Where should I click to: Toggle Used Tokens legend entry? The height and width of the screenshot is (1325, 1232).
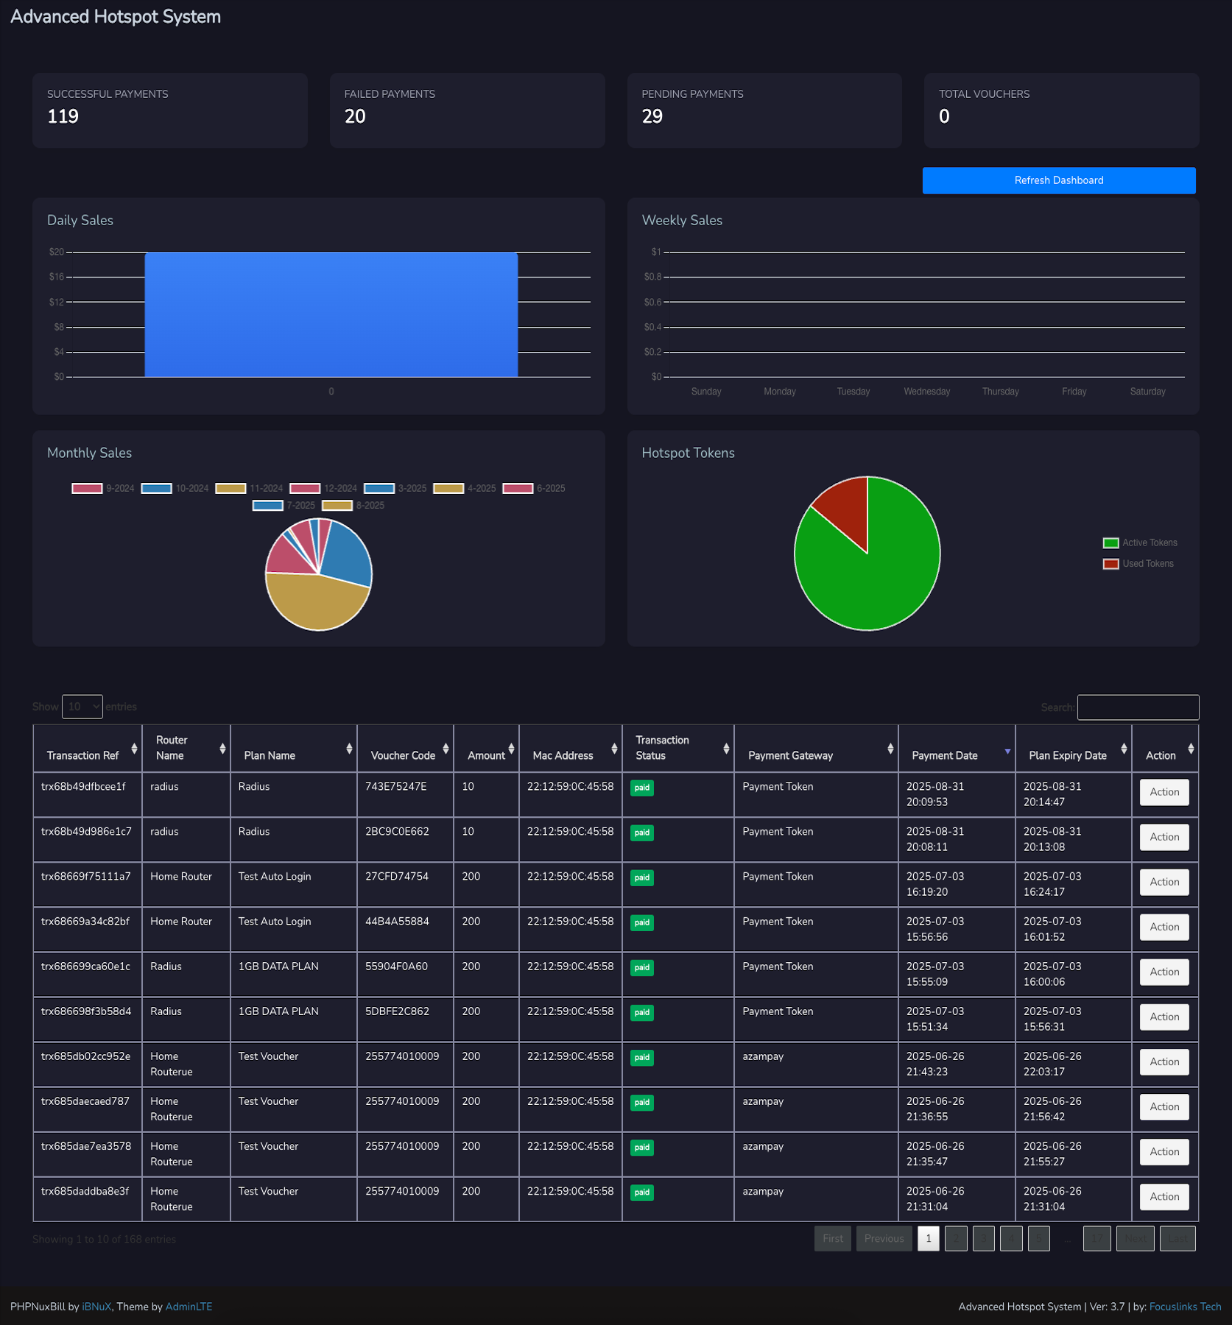click(1138, 564)
